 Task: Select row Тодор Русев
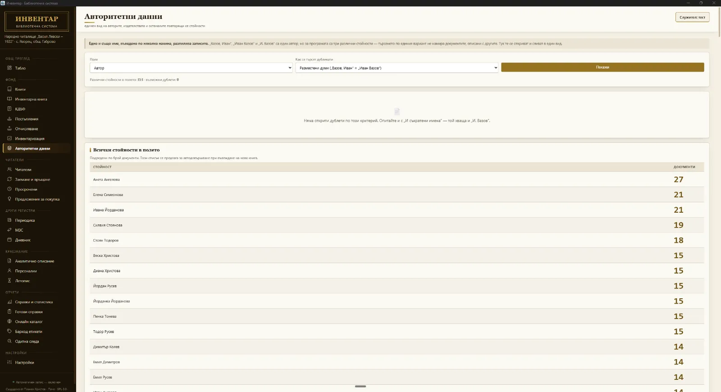point(397,332)
